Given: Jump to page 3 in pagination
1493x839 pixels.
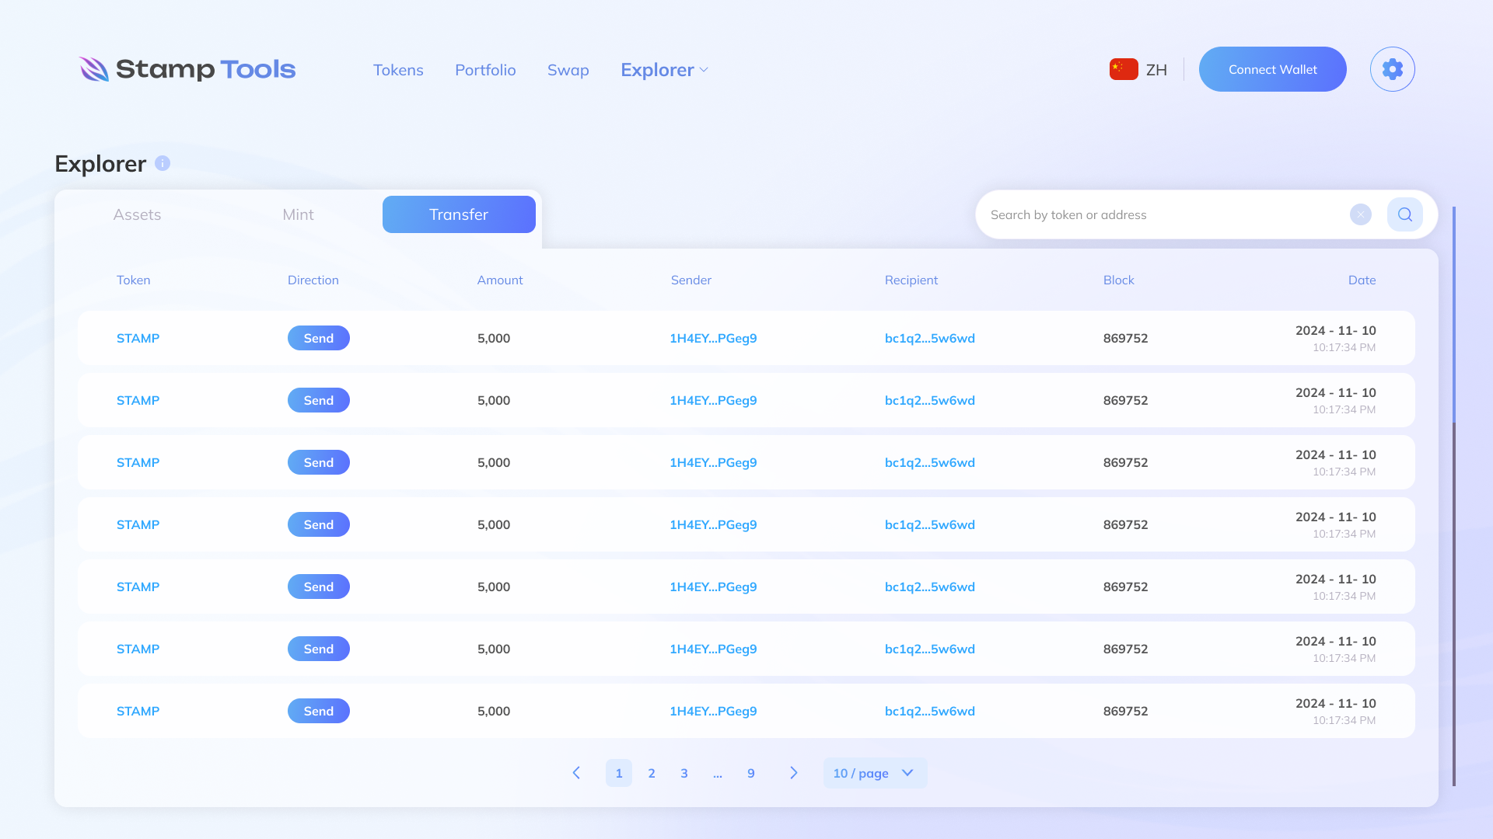Looking at the screenshot, I should pos(684,773).
